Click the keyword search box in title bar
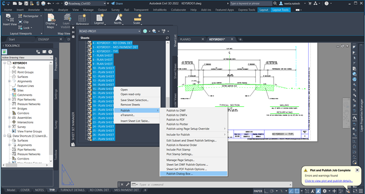The width and height of the screenshot is (365, 194). coord(251,4)
